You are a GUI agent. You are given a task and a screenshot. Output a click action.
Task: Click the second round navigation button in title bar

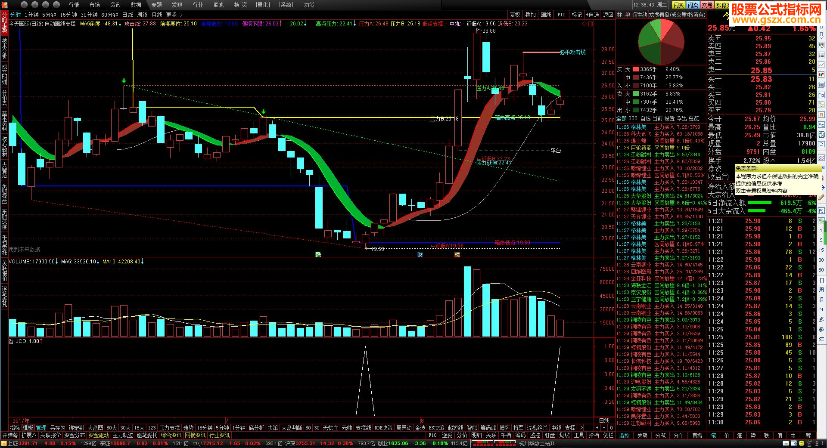[x=35, y=5]
